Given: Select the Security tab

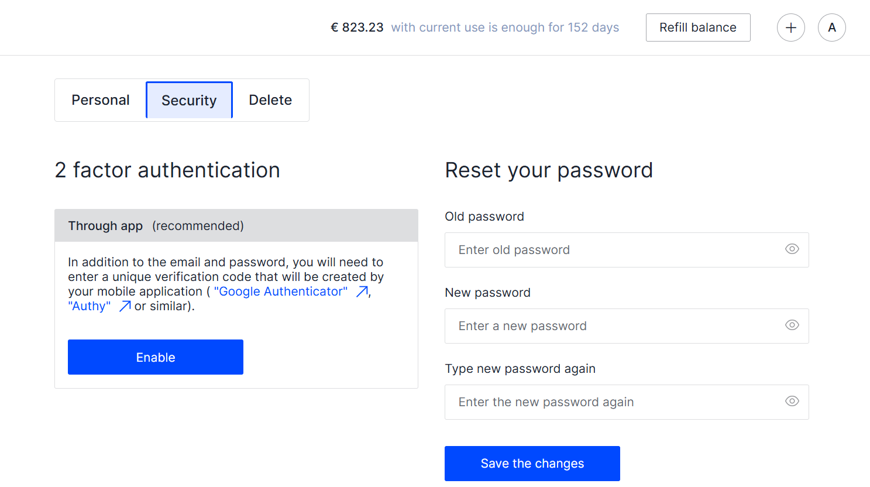Looking at the screenshot, I should (189, 100).
